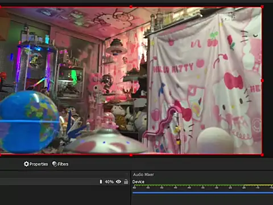Select the right-edge middle red handle
The width and height of the screenshot is (273, 205).
(x=262, y=81)
